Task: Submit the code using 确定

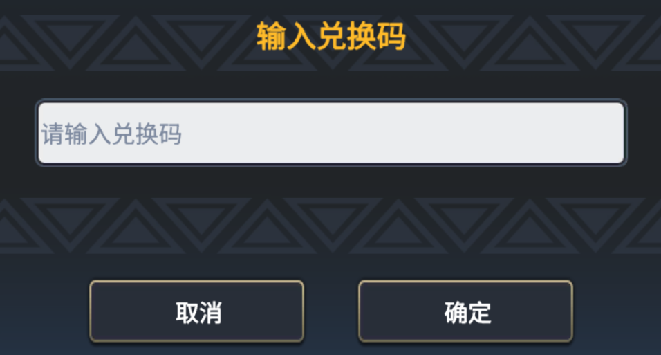Action: pyautogui.click(x=465, y=311)
